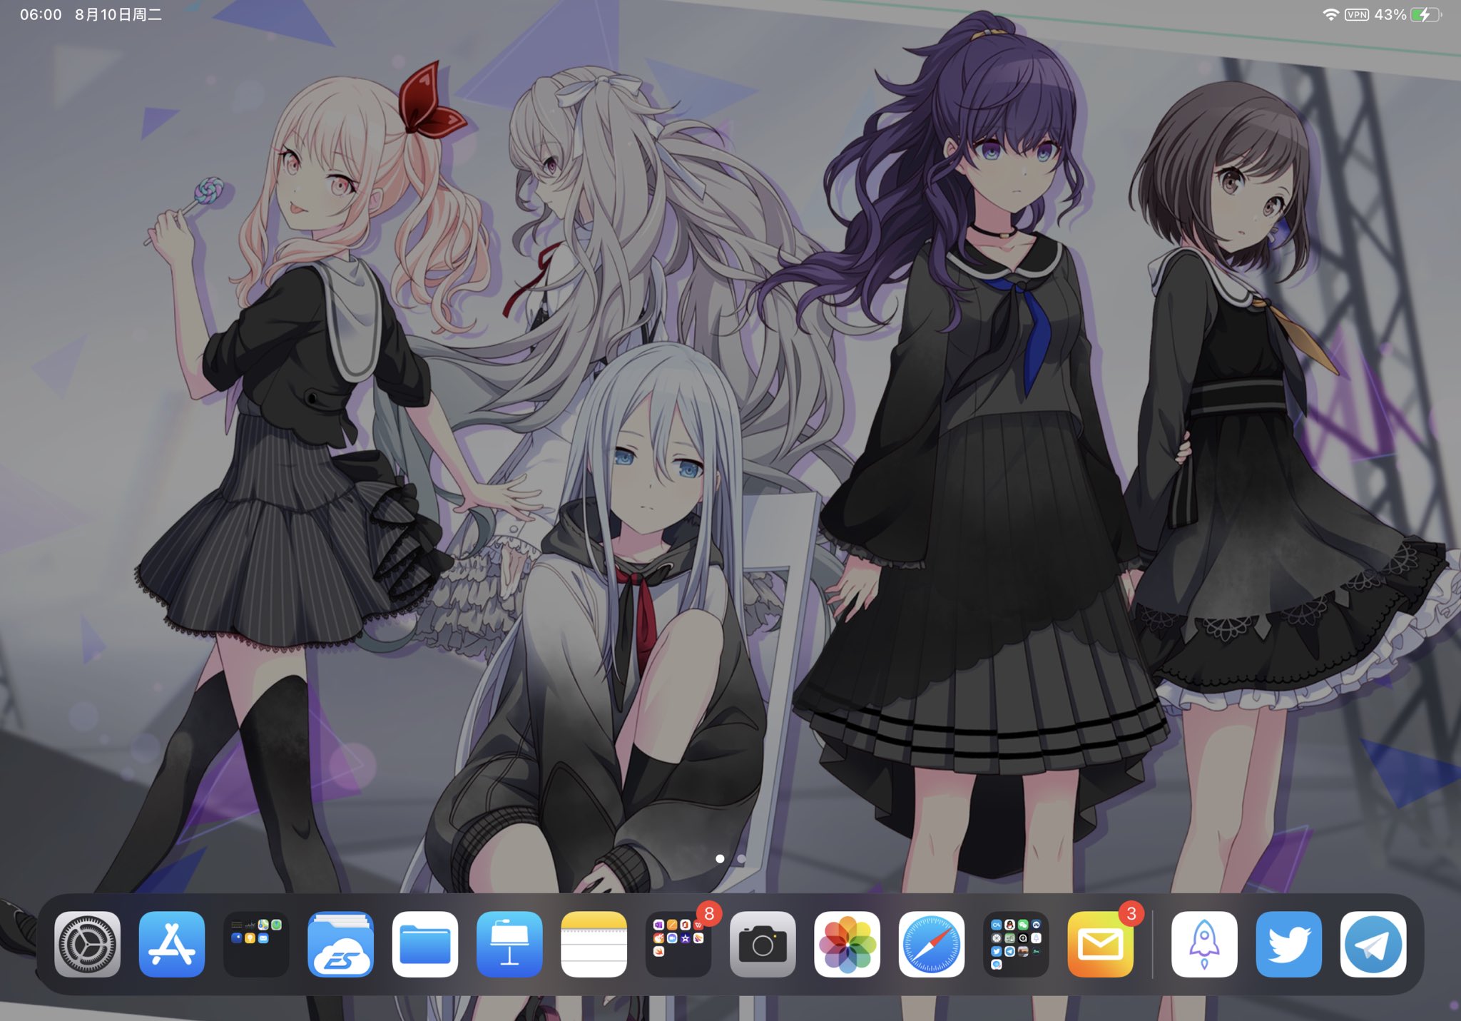Launch Safari browser
1461x1021 pixels.
[932, 944]
